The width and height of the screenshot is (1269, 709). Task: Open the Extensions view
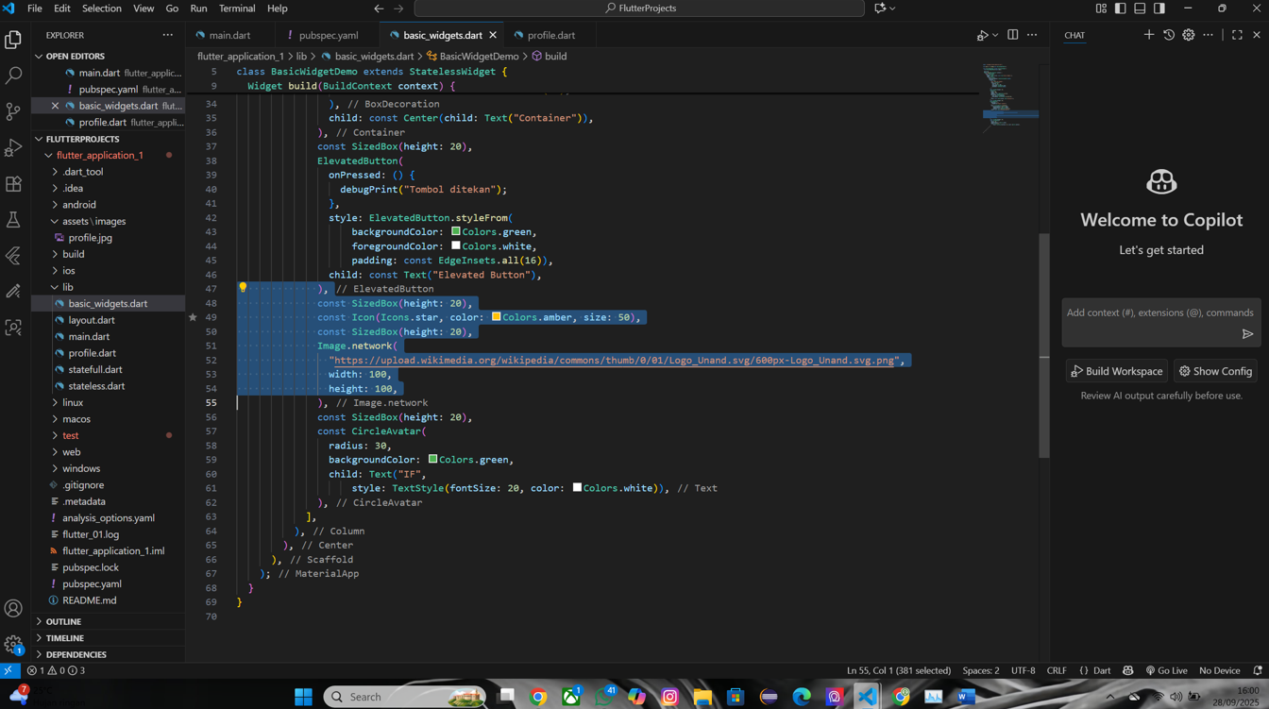click(13, 184)
